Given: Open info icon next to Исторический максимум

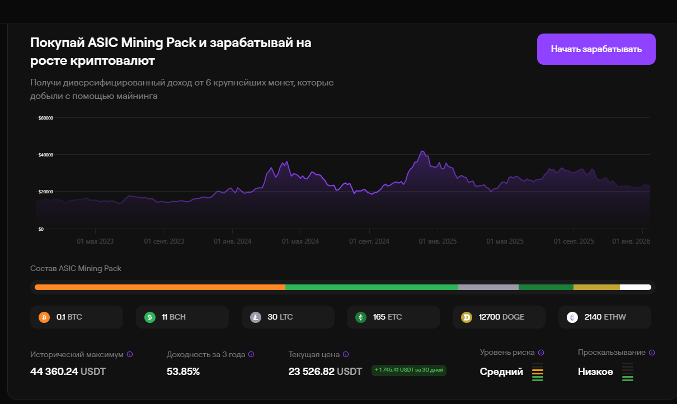Looking at the screenshot, I should pyautogui.click(x=130, y=354).
